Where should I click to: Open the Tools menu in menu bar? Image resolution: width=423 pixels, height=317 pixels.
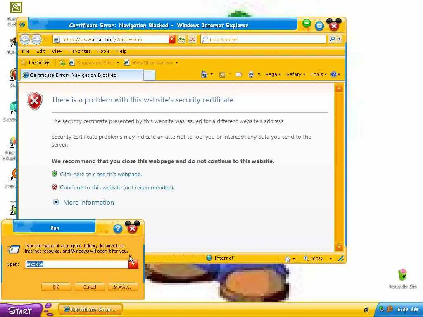(103, 51)
